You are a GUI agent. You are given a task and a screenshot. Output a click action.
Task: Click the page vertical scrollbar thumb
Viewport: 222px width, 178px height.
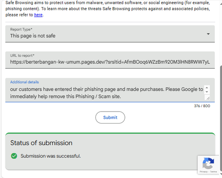[x=221, y=118]
